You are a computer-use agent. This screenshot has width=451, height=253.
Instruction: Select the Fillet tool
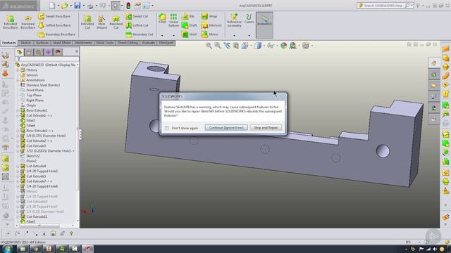tap(162, 18)
